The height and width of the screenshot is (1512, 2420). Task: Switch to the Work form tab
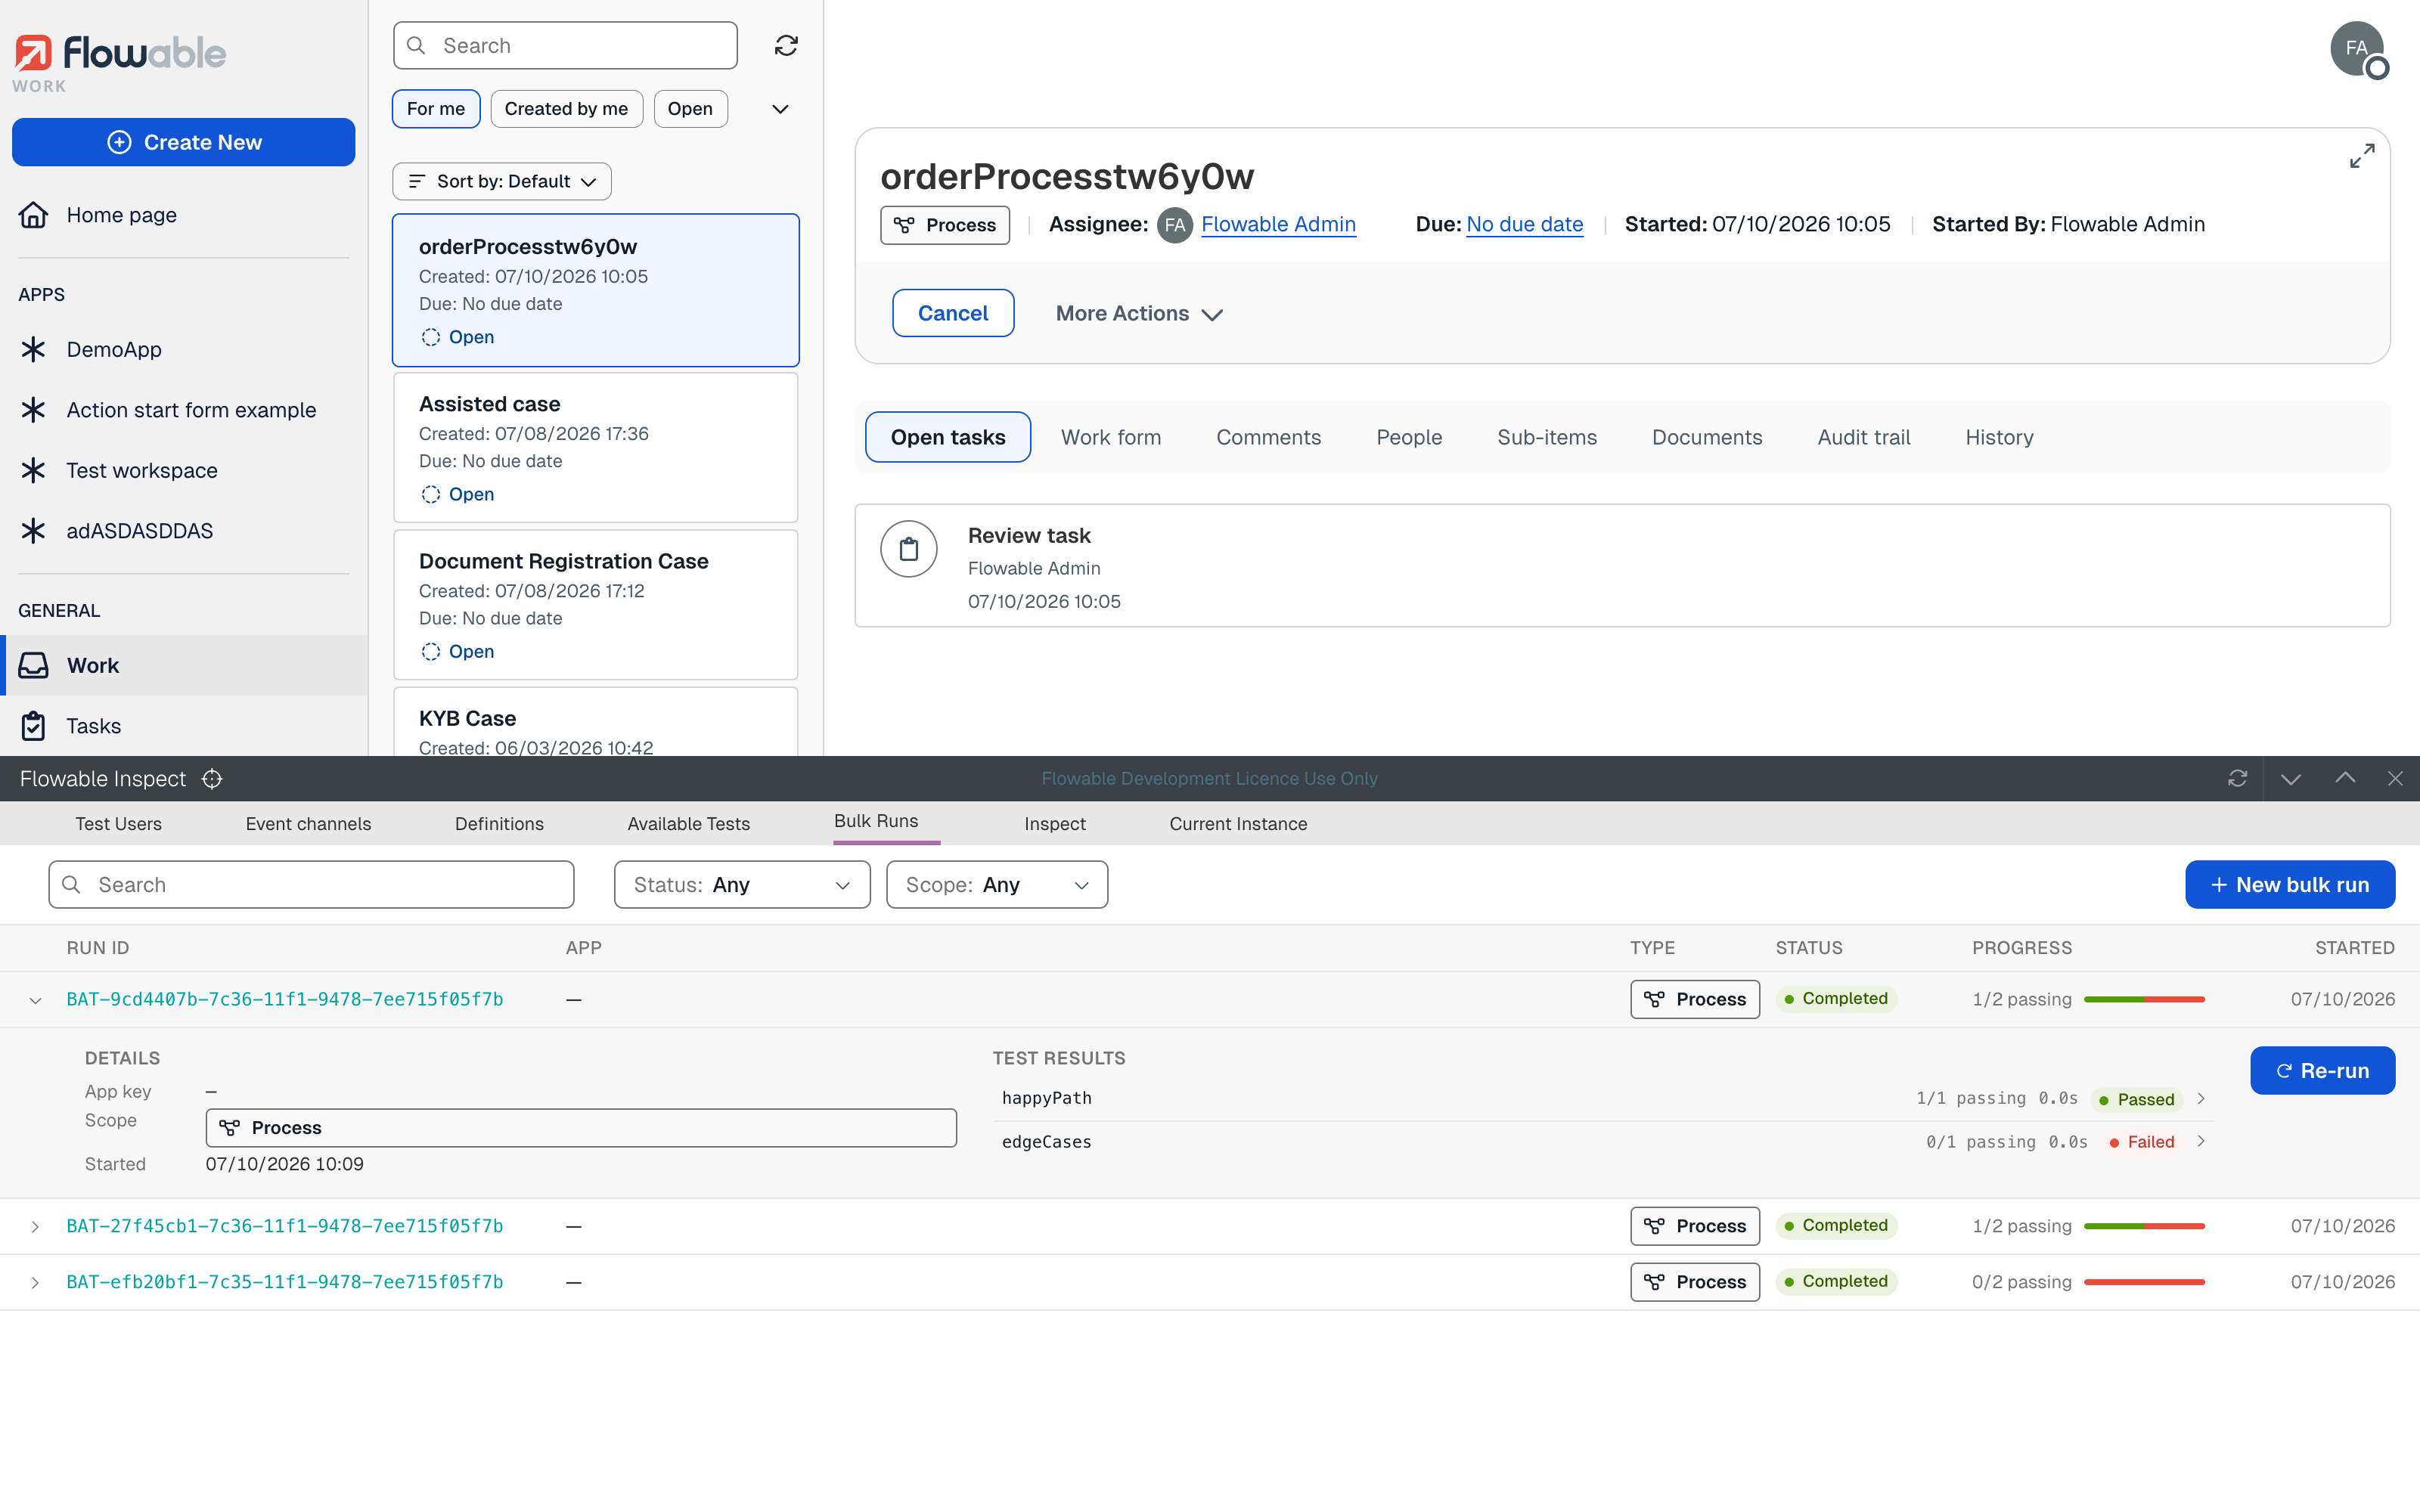coord(1111,437)
